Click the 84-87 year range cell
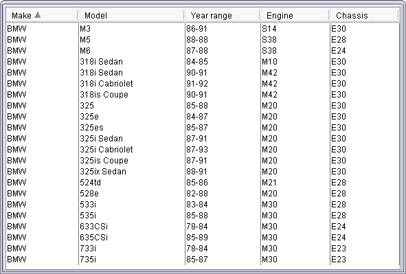The image size is (406, 274). [223, 117]
